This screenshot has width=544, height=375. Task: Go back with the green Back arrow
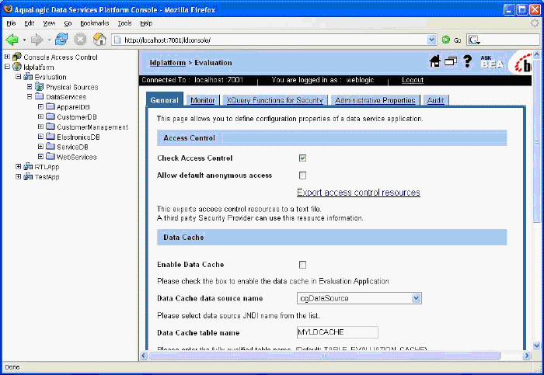(12, 40)
